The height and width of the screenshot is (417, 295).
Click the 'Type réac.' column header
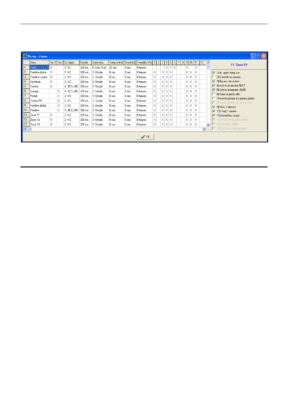(x=100, y=62)
